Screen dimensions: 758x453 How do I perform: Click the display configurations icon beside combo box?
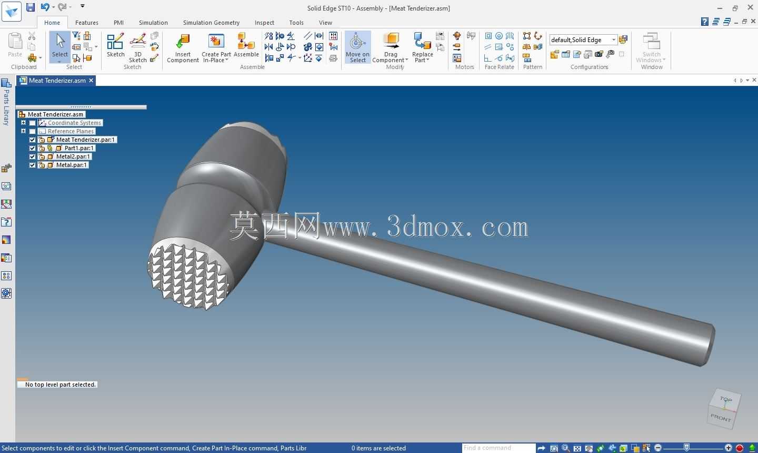pos(623,40)
